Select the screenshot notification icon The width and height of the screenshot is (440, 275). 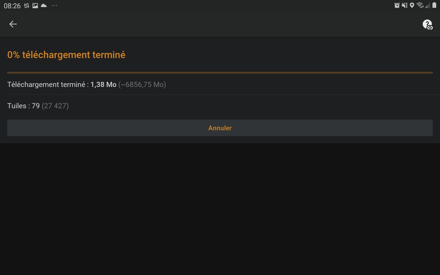tap(35, 5)
